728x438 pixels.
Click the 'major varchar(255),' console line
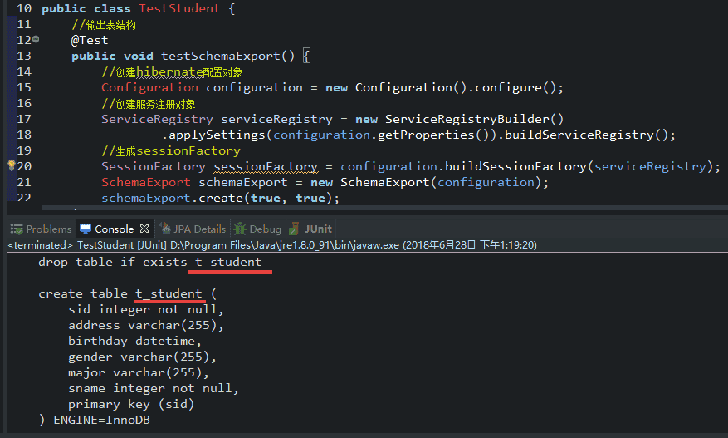coord(139,373)
